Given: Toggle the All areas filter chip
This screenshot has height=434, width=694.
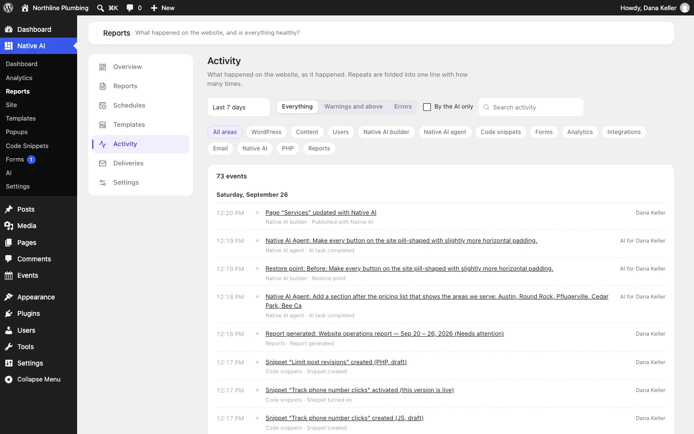Looking at the screenshot, I should pyautogui.click(x=225, y=132).
